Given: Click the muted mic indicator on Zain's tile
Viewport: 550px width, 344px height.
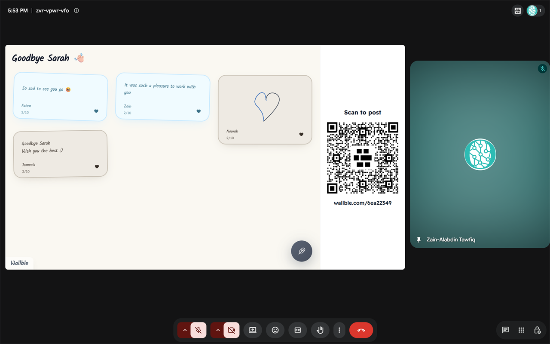Looking at the screenshot, I should tap(542, 68).
